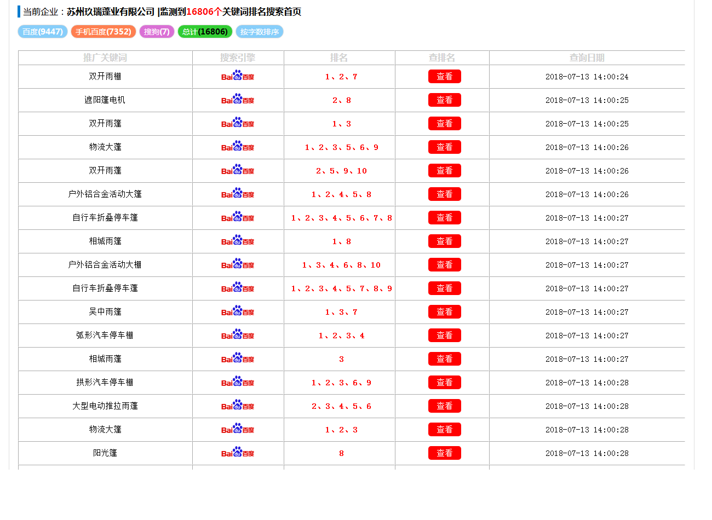Sort keywords with 按字数排序 button

pos(260,32)
